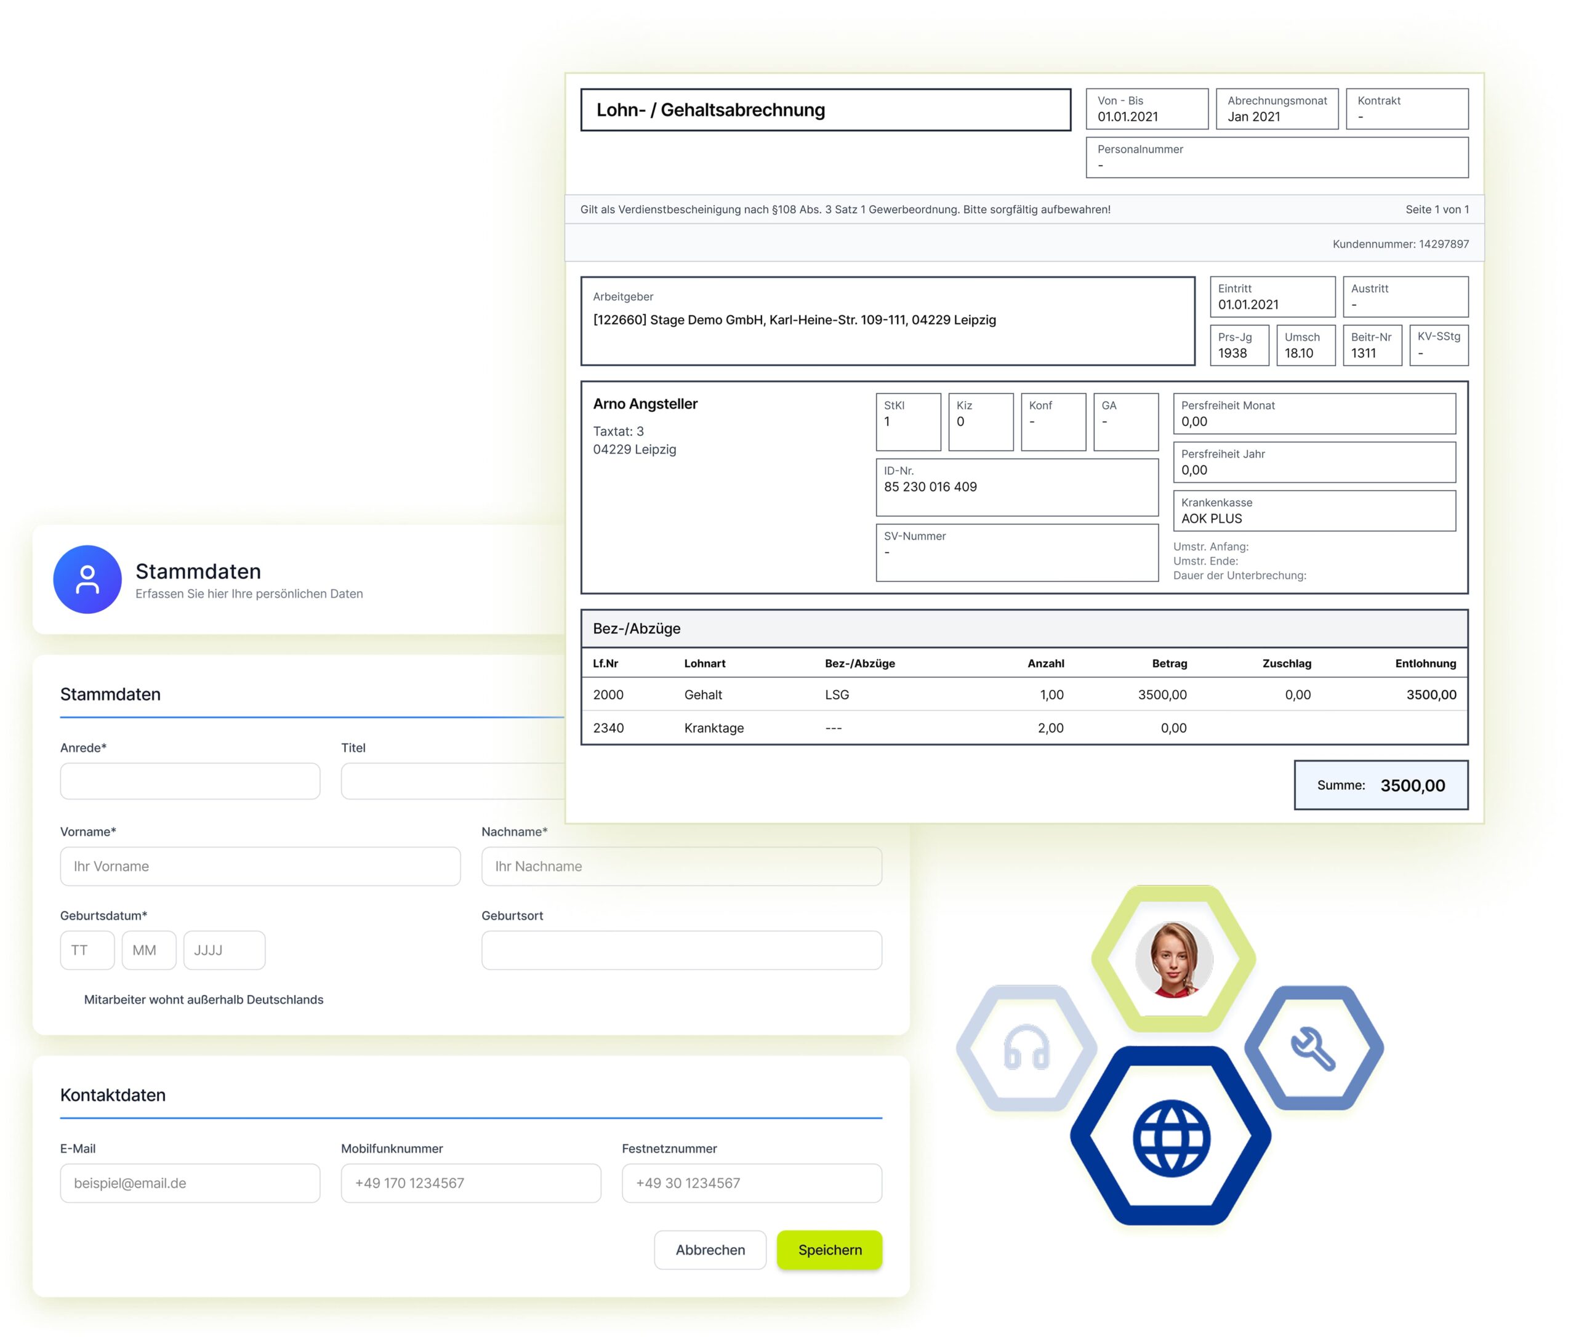The width and height of the screenshot is (1576, 1337).
Task: Click the KV-SStg box
Action: click(x=1439, y=345)
